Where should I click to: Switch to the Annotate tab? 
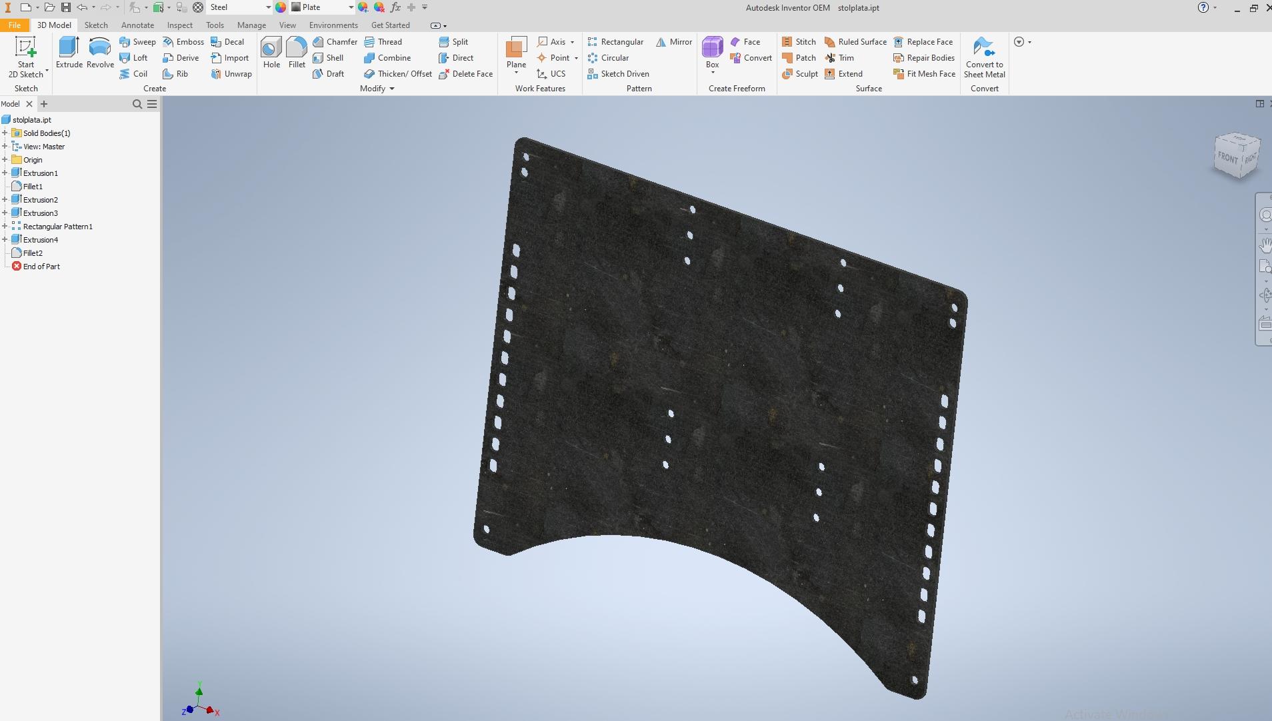point(137,25)
